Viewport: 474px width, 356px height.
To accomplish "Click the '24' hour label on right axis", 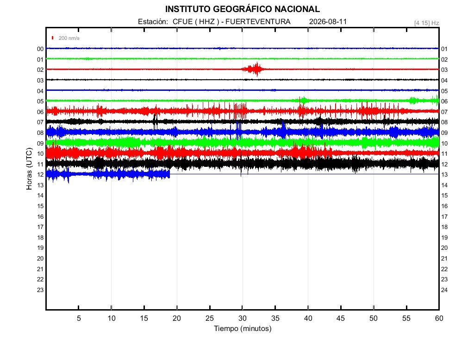I will (444, 290).
